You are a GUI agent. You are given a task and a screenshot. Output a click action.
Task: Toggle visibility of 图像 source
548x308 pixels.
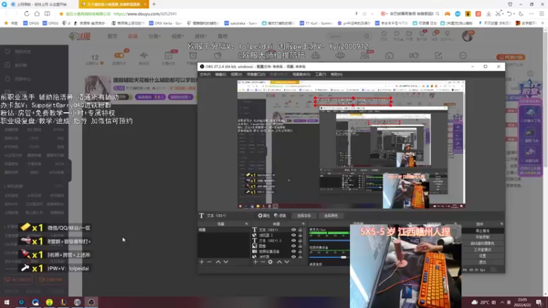(294, 246)
